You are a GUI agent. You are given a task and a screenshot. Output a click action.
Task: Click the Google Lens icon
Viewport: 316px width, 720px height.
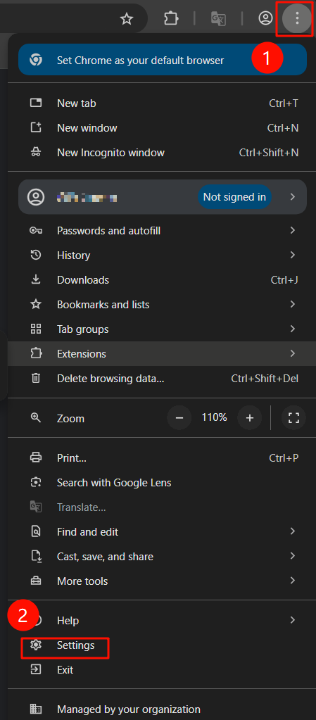pos(36,482)
